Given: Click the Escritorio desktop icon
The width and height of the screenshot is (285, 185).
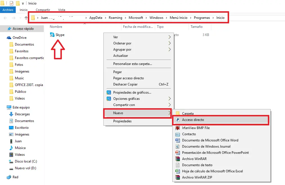Looking at the screenshot, I should coord(11,128).
